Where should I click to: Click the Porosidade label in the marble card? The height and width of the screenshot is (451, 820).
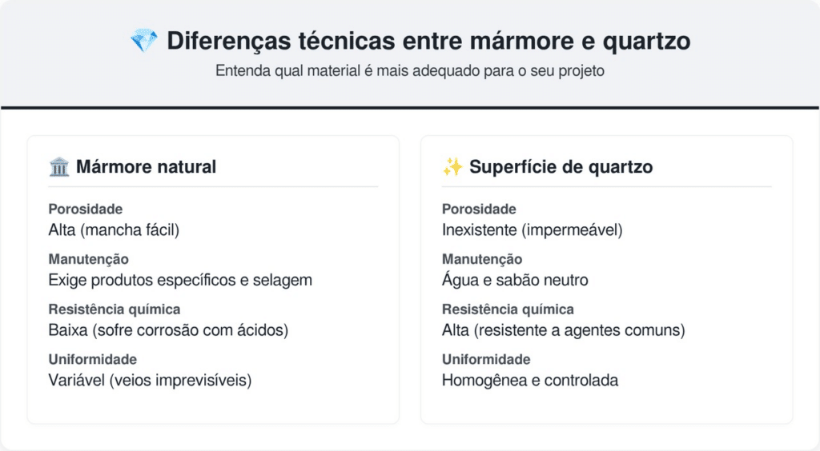[86, 210]
